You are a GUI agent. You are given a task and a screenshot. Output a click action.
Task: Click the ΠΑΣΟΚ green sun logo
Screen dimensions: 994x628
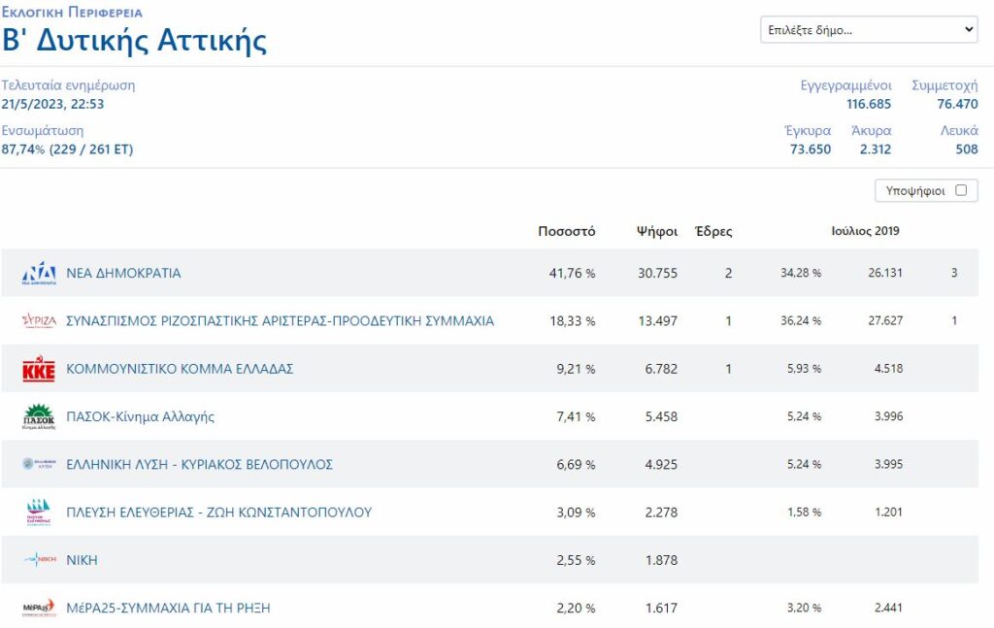[x=39, y=416]
